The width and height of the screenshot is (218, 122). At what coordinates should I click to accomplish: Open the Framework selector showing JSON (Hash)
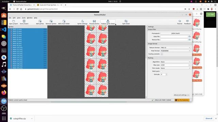click(175, 33)
